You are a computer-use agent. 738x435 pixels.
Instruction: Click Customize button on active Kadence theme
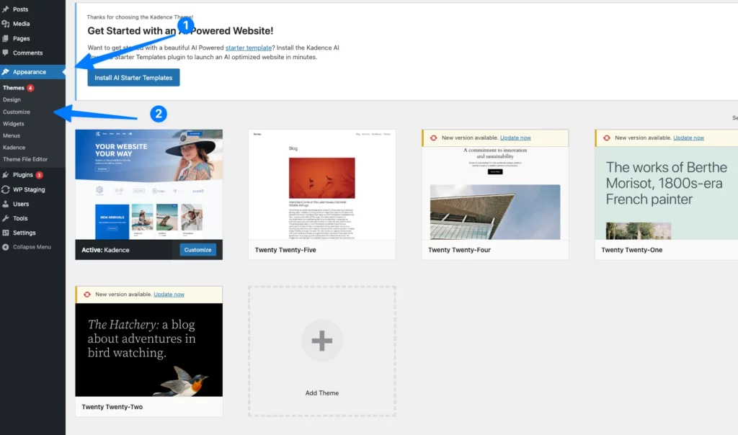tap(197, 250)
